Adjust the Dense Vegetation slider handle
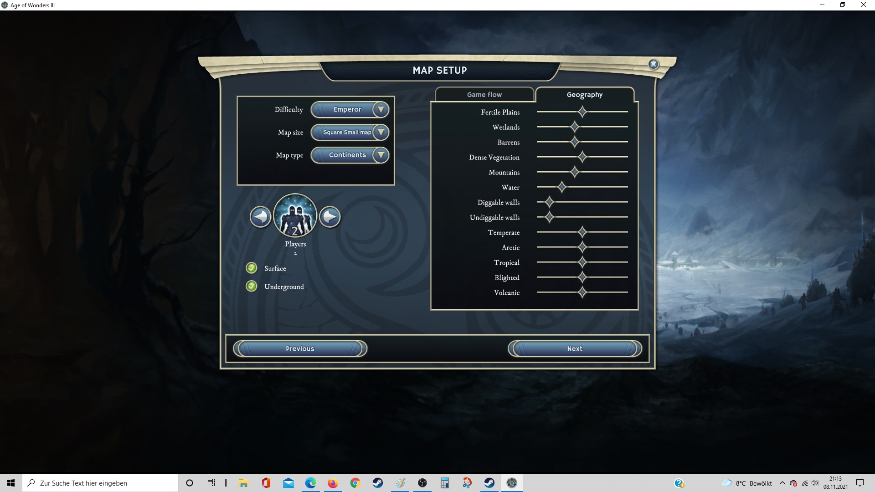The width and height of the screenshot is (875, 492). point(582,157)
